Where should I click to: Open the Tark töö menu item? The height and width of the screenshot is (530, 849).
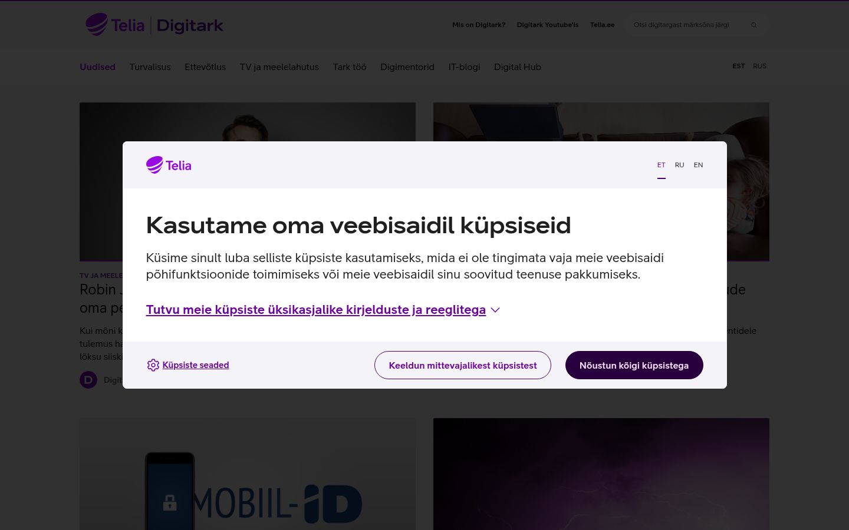tap(350, 67)
